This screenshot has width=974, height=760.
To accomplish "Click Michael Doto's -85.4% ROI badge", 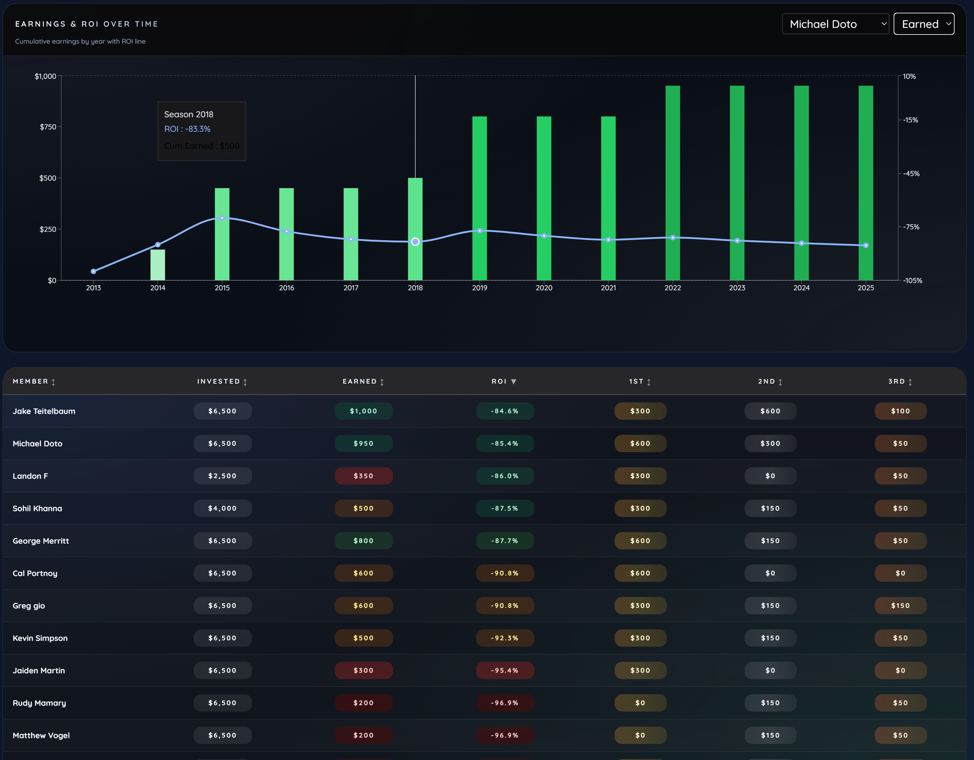I will 505,444.
